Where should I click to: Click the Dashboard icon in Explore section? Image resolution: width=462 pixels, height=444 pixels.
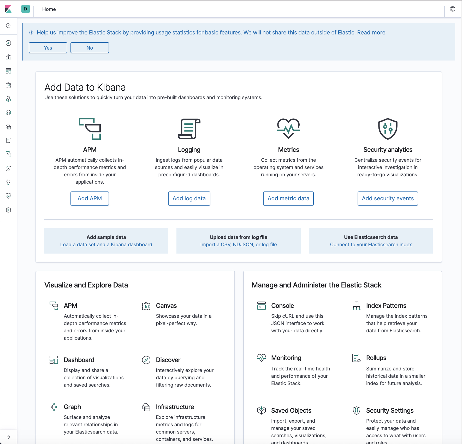pos(54,360)
